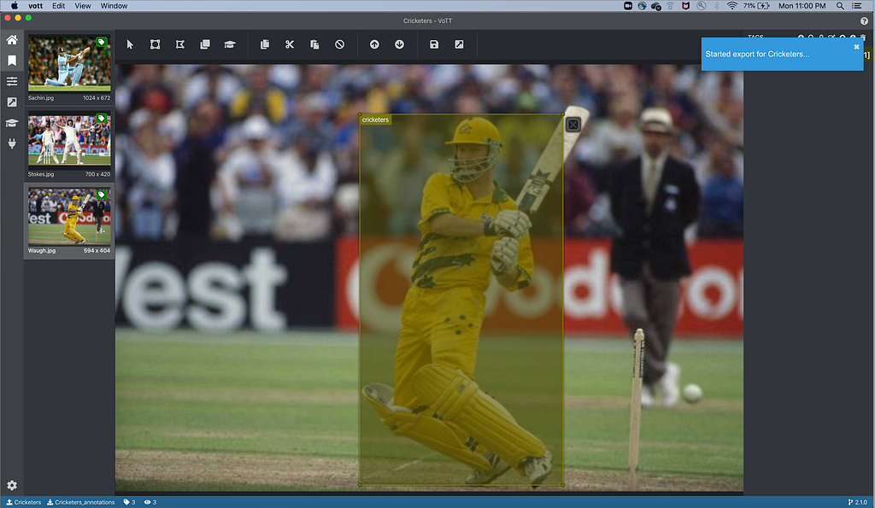This screenshot has width=875, height=508.
Task: Go to the Home page in sidebar
Action: [12, 40]
